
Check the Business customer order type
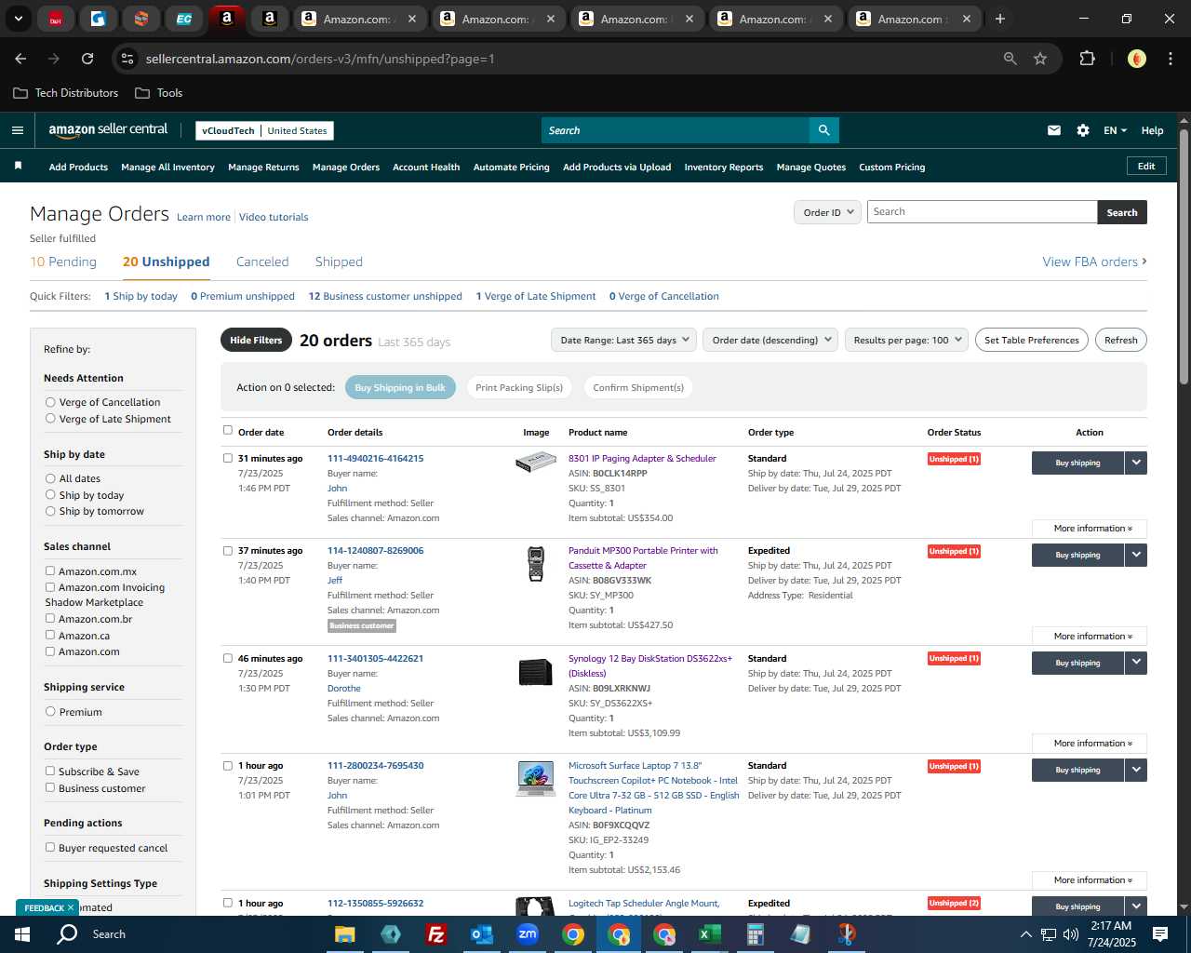click(50, 787)
